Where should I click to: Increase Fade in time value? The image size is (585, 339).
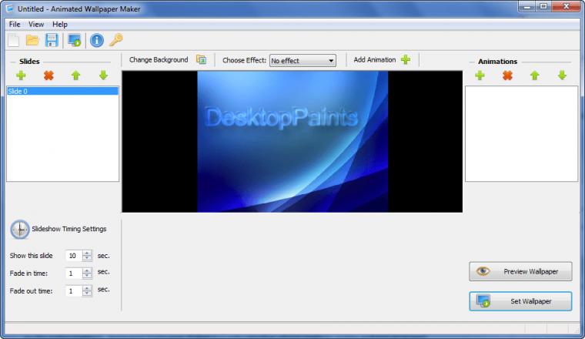87,270
